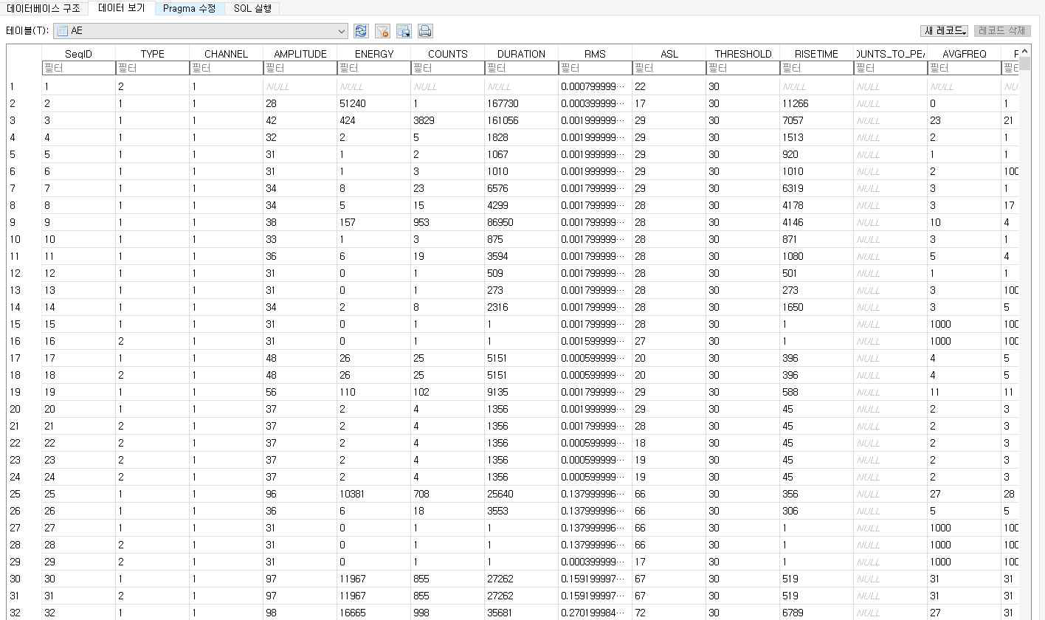
Task: Open the AE table selection dropdown
Action: click(x=200, y=31)
